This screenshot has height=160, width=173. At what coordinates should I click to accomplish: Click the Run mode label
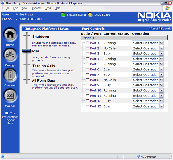pos(35,51)
